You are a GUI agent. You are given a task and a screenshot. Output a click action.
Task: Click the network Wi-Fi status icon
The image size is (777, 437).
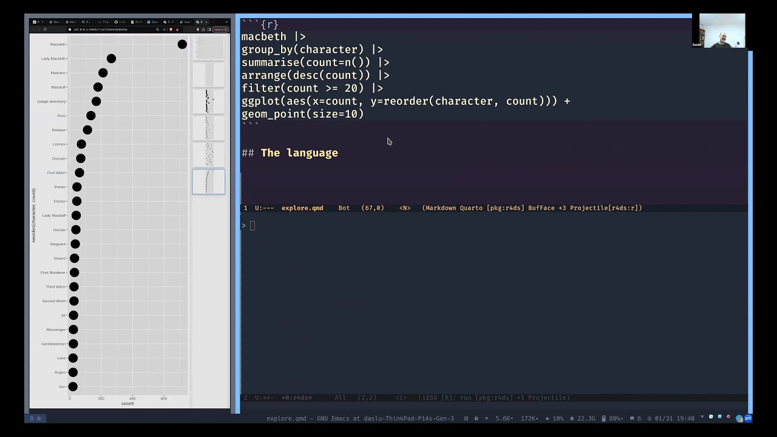tap(486, 418)
